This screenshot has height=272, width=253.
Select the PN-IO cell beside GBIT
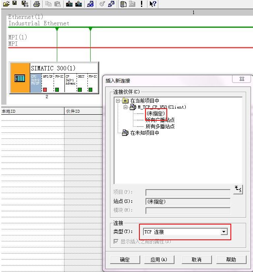point(93,83)
